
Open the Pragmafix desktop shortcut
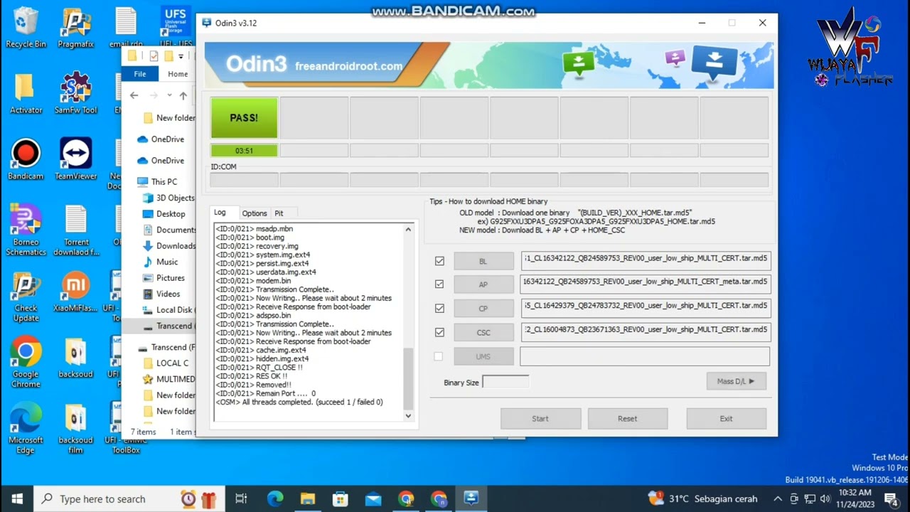tap(75, 28)
